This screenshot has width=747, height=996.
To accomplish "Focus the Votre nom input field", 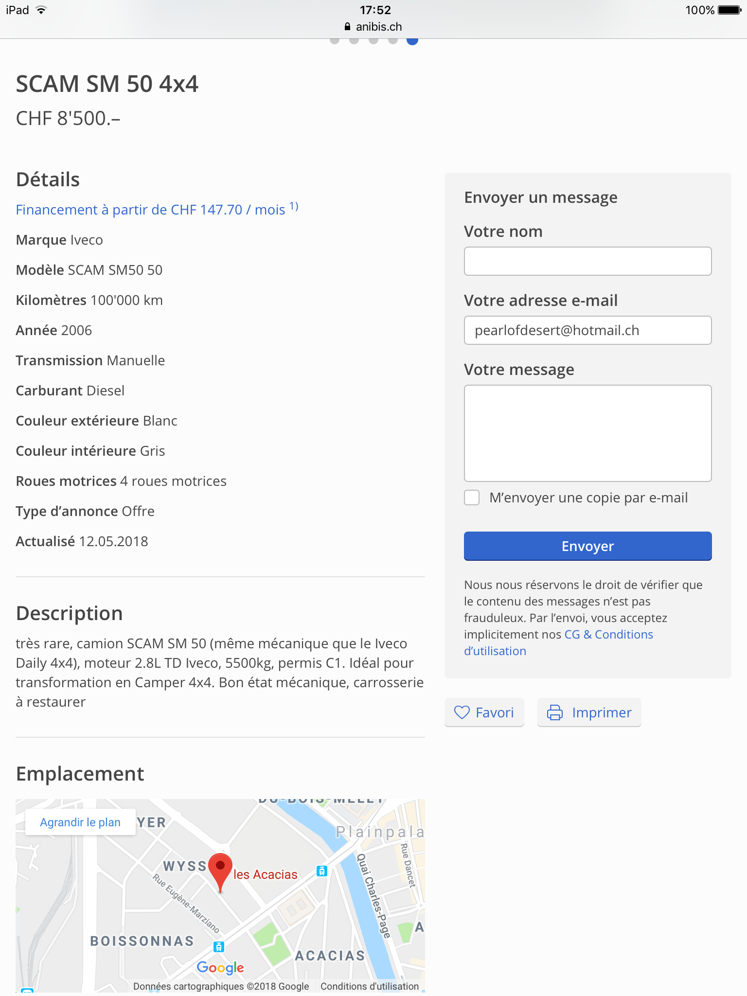I will click(587, 261).
